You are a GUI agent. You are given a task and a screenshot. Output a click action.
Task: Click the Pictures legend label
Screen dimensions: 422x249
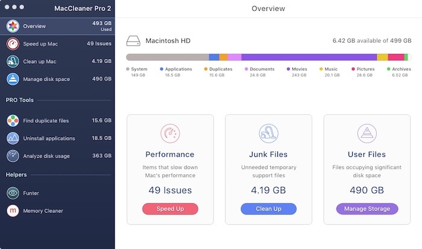coord(365,69)
